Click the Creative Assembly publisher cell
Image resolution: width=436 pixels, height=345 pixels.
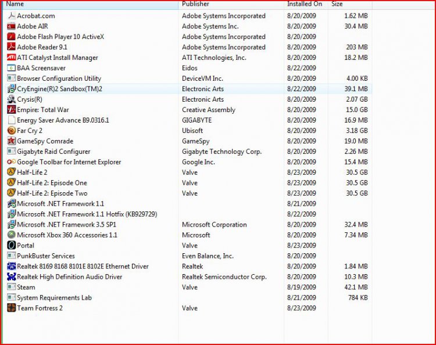point(209,110)
